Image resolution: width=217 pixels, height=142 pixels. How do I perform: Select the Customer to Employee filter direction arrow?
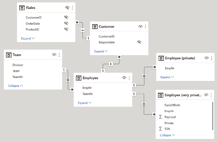tap(111, 64)
